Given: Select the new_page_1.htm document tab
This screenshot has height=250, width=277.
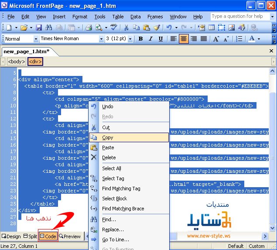Looking at the screenshot, I should point(27,51).
